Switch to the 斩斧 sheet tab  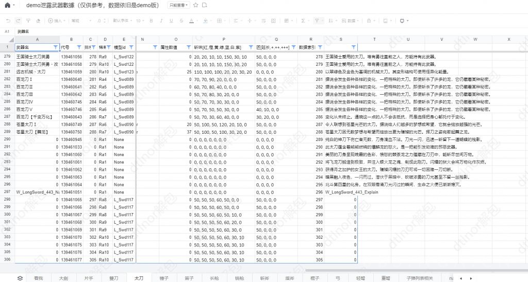pyautogui.click(x=265, y=278)
